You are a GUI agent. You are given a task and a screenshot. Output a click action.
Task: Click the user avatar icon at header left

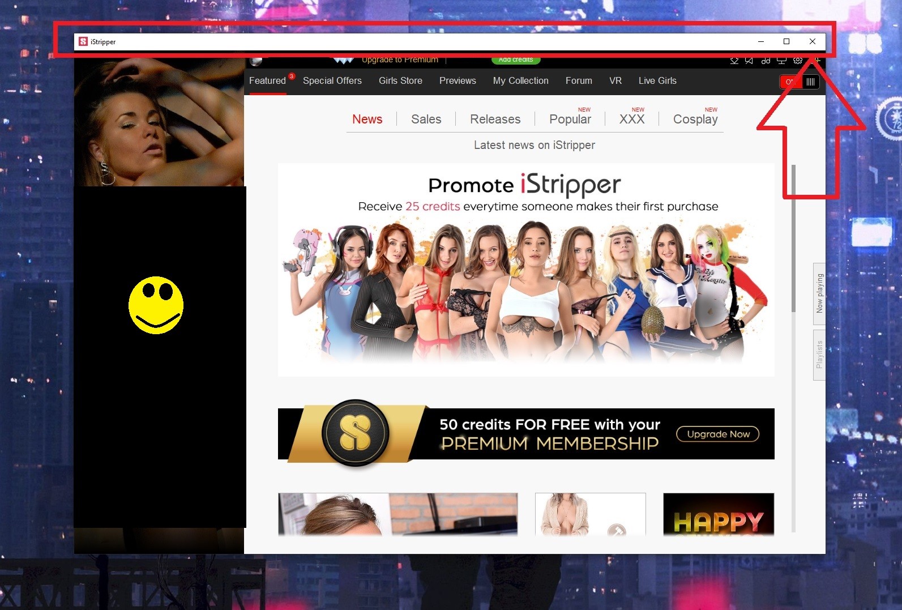coord(256,61)
